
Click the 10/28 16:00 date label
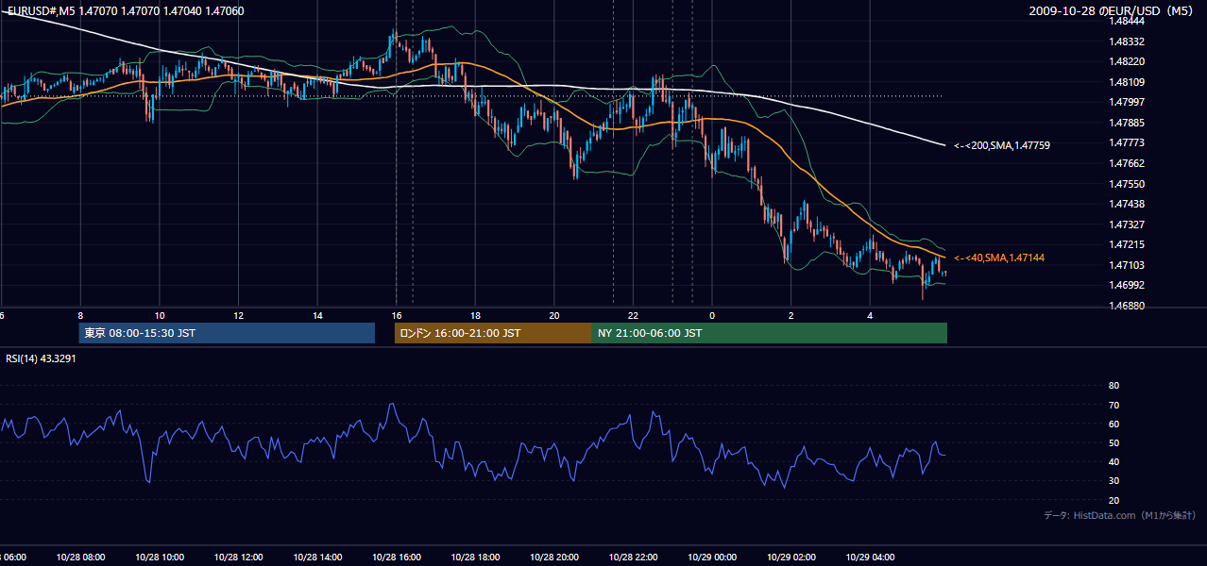pos(397,557)
